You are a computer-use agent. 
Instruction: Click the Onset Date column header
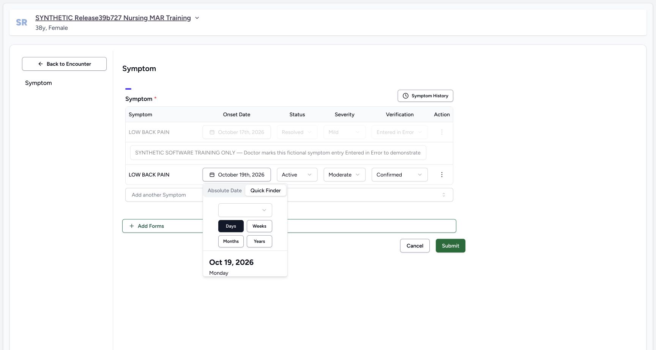237,114
